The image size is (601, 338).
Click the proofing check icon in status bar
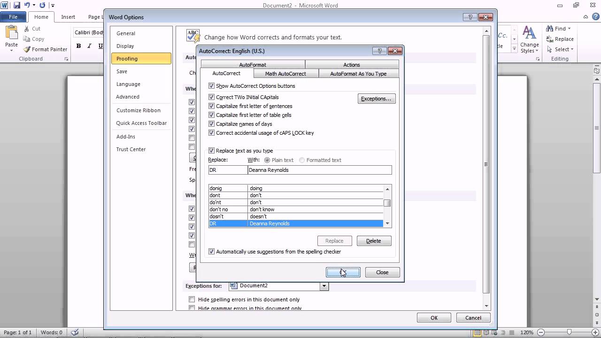74,332
